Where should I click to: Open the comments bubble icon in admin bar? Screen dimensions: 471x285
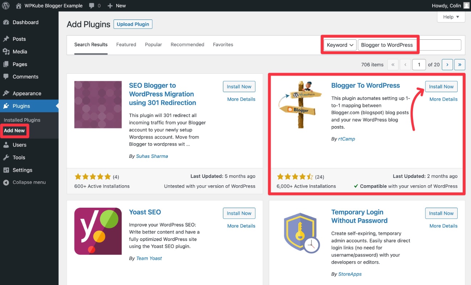92,6
